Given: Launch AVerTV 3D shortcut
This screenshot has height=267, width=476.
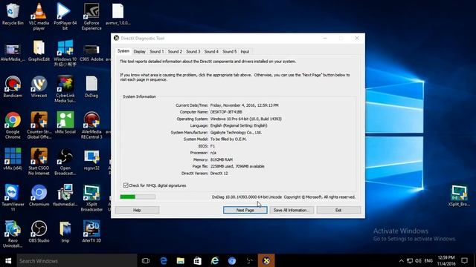Looking at the screenshot, I should 91,231.
